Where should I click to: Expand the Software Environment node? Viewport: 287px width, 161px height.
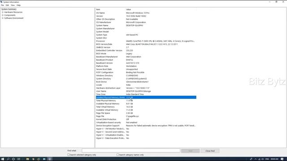click(3, 18)
